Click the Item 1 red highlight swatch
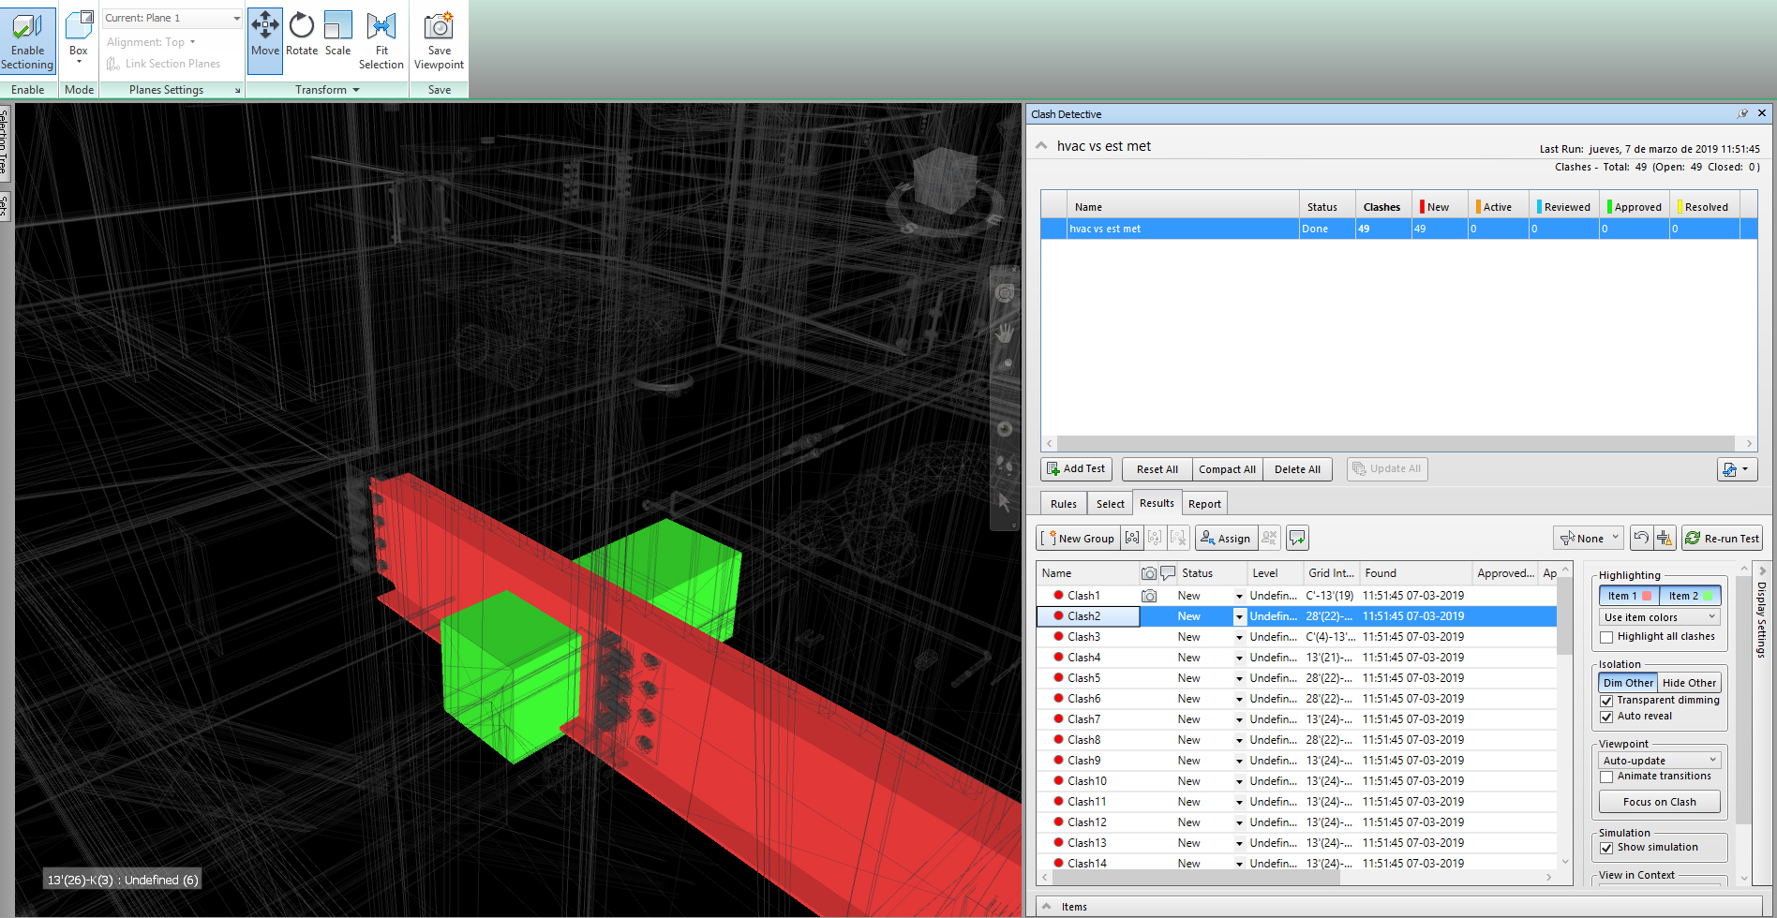Image resolution: width=1777 pixels, height=918 pixels. (x=1647, y=596)
